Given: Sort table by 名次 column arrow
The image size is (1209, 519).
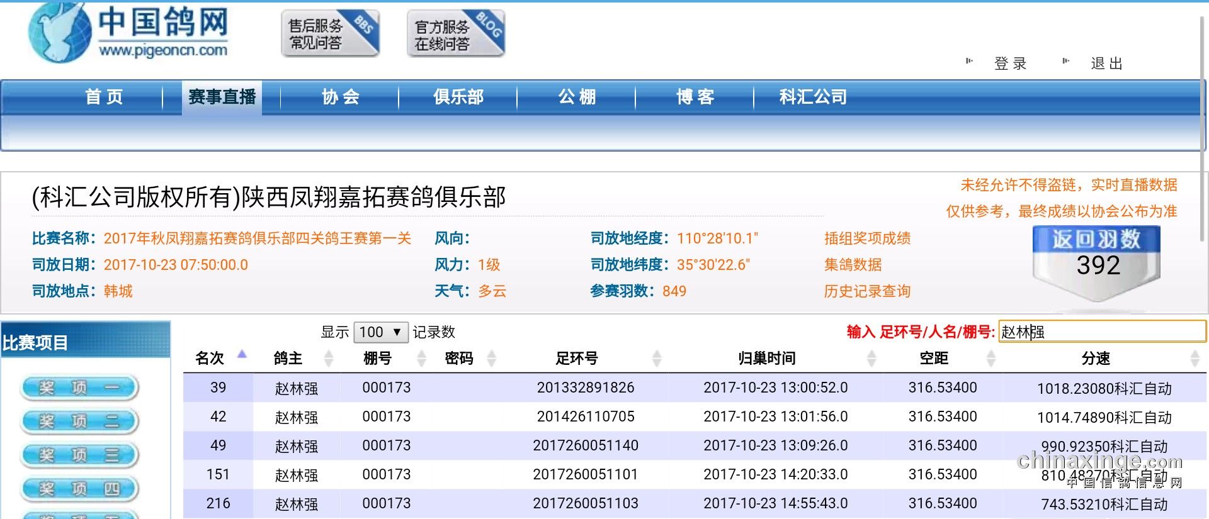Looking at the screenshot, I should (x=242, y=355).
